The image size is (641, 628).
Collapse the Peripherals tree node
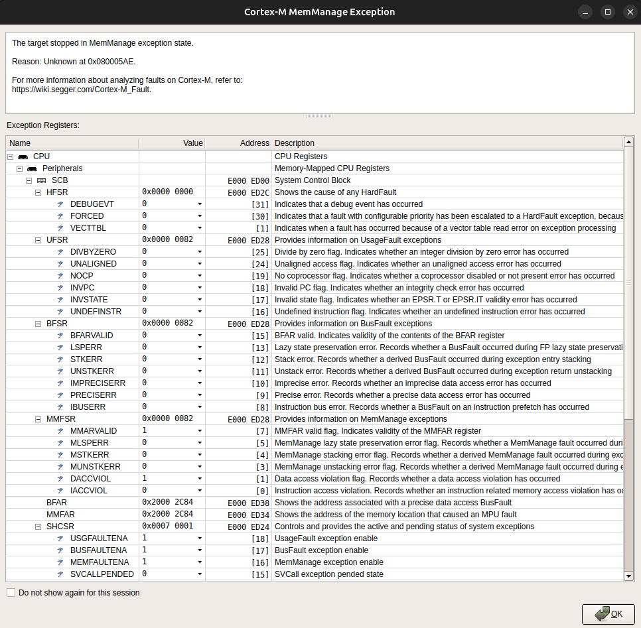20,168
